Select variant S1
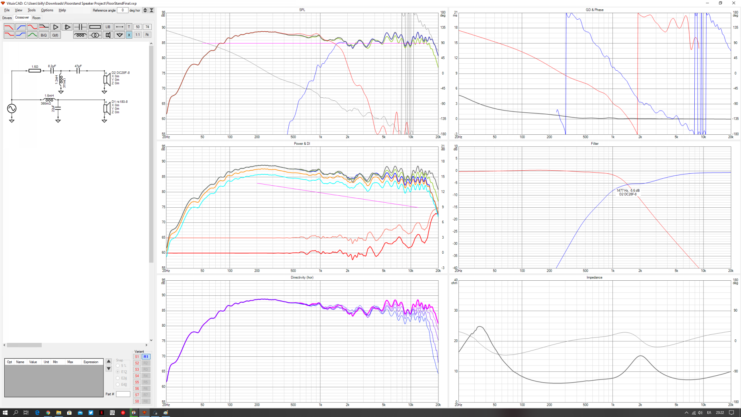The image size is (741, 417). [x=137, y=357]
